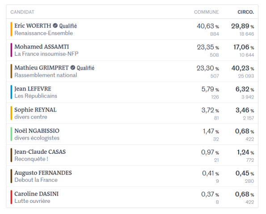
Task: Select Mathieu GRIMPRET candidate name
Action: tap(42, 68)
